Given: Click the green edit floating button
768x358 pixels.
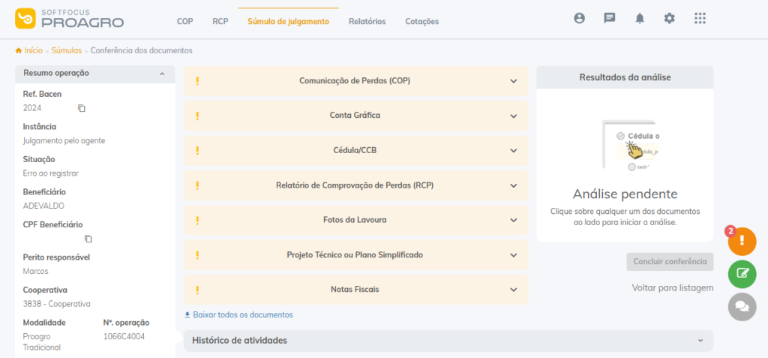Looking at the screenshot, I should (x=742, y=274).
